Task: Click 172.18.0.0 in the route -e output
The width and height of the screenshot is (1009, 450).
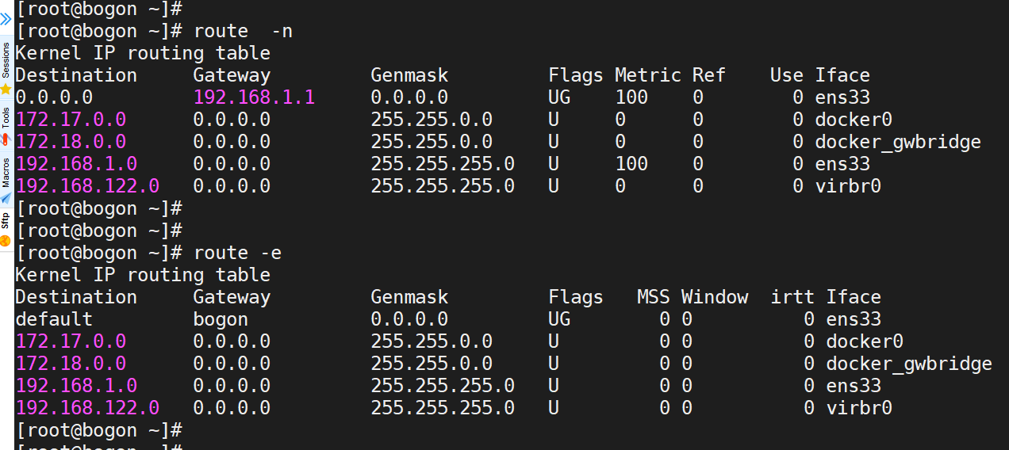Action: click(x=71, y=364)
